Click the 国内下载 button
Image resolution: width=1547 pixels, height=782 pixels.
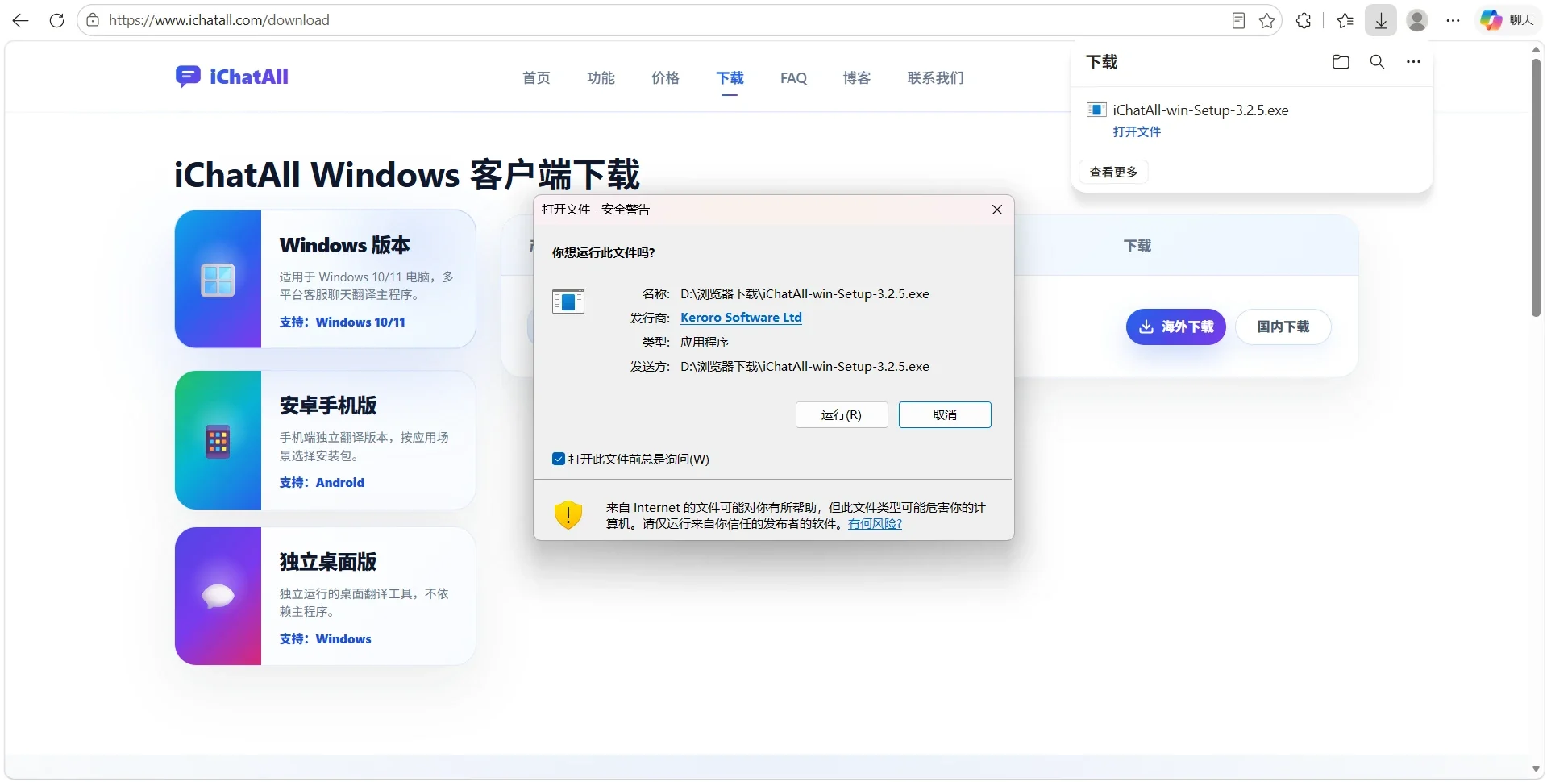(1283, 327)
